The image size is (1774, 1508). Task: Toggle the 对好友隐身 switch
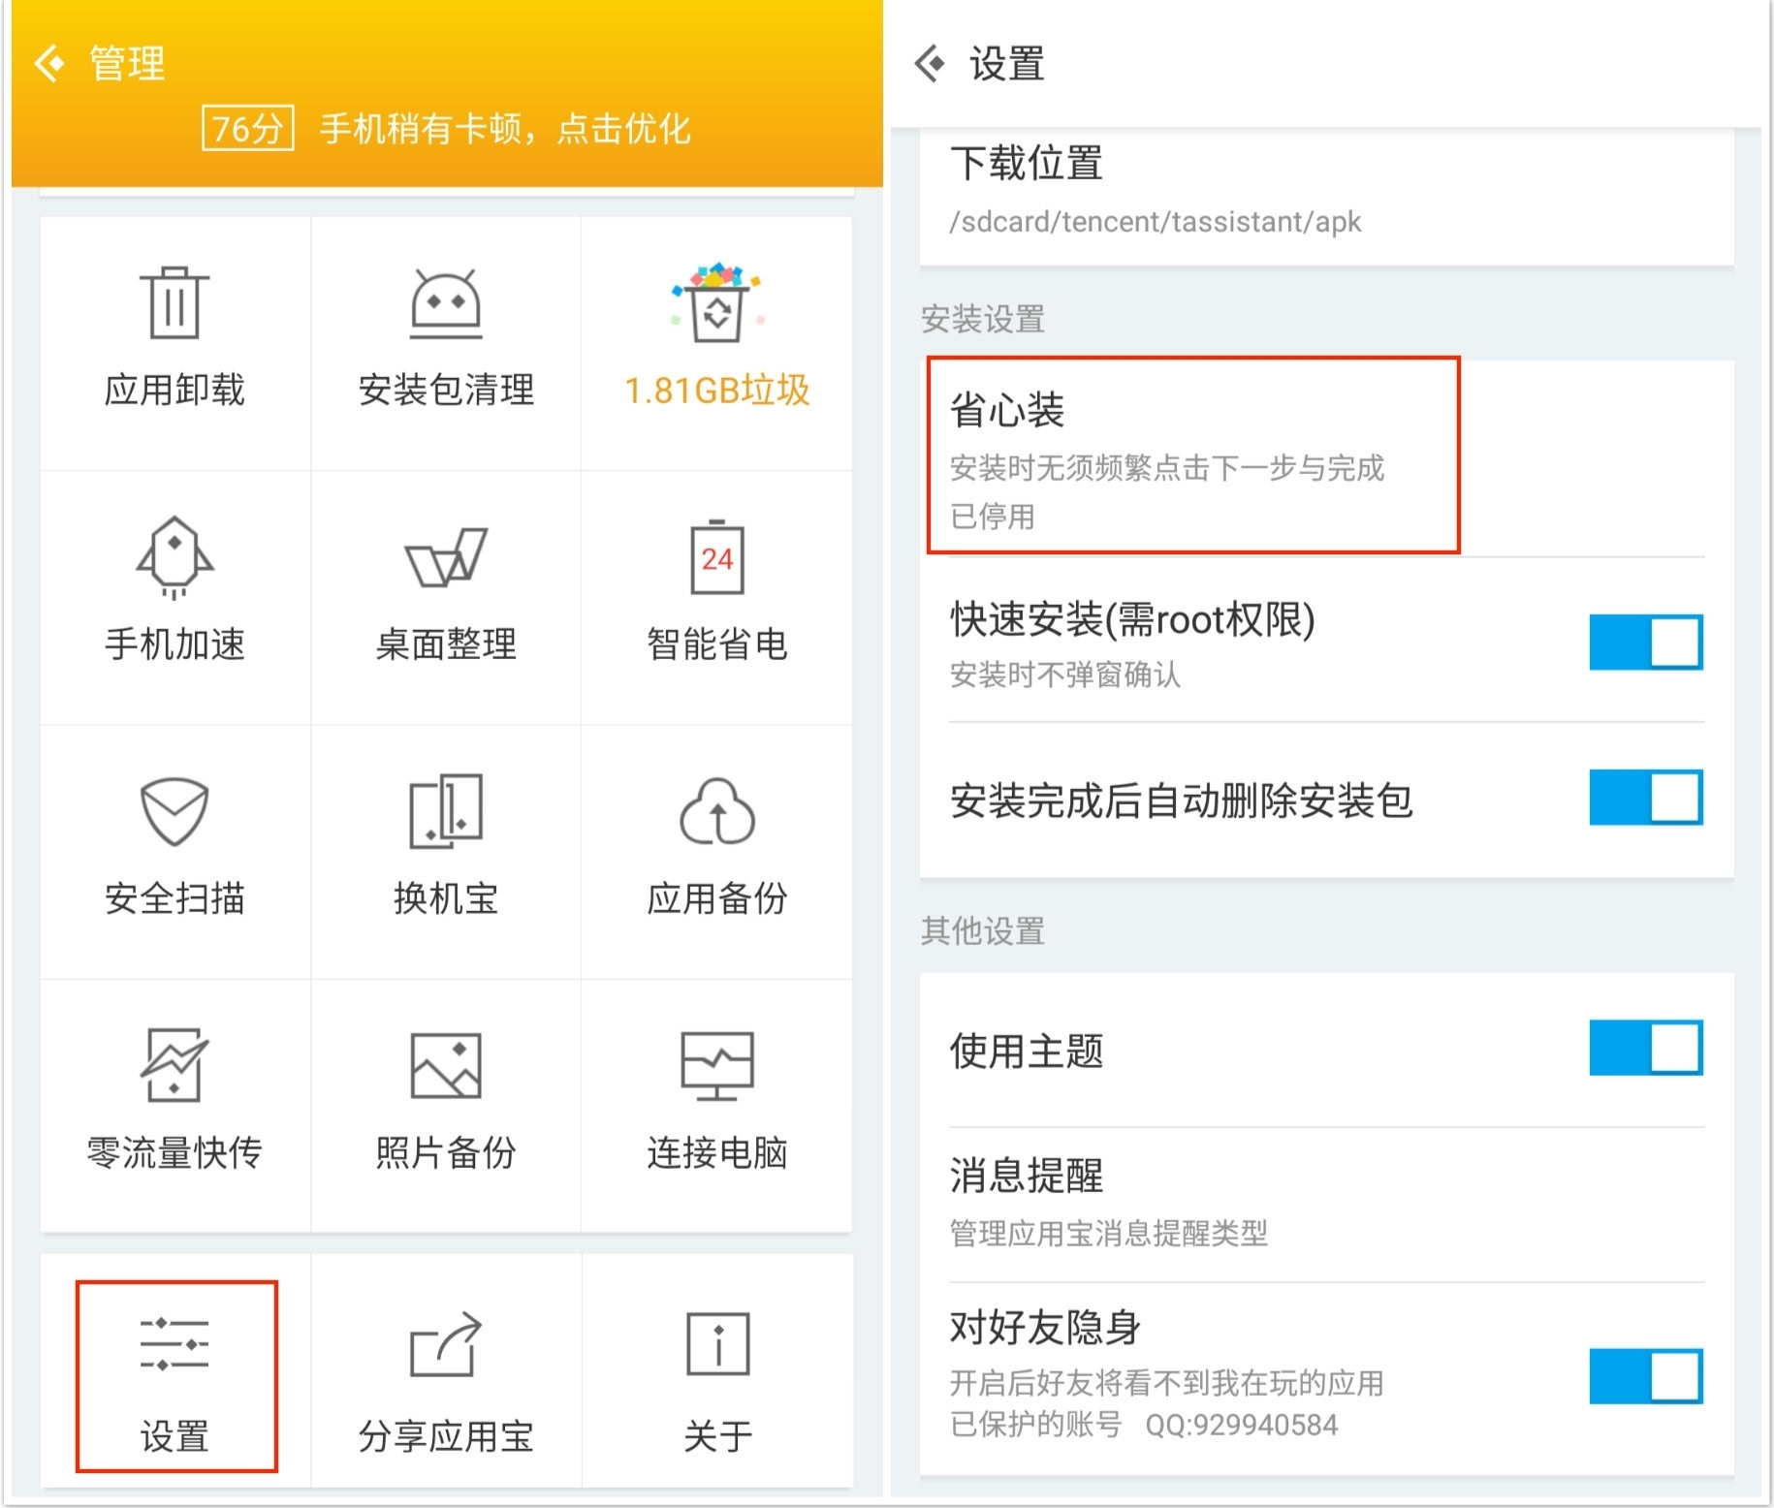(1646, 1376)
